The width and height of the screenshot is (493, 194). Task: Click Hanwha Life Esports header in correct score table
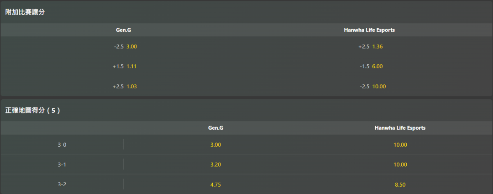(400, 128)
